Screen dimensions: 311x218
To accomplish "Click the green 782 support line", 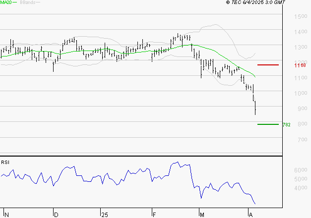I will click(x=268, y=124).
